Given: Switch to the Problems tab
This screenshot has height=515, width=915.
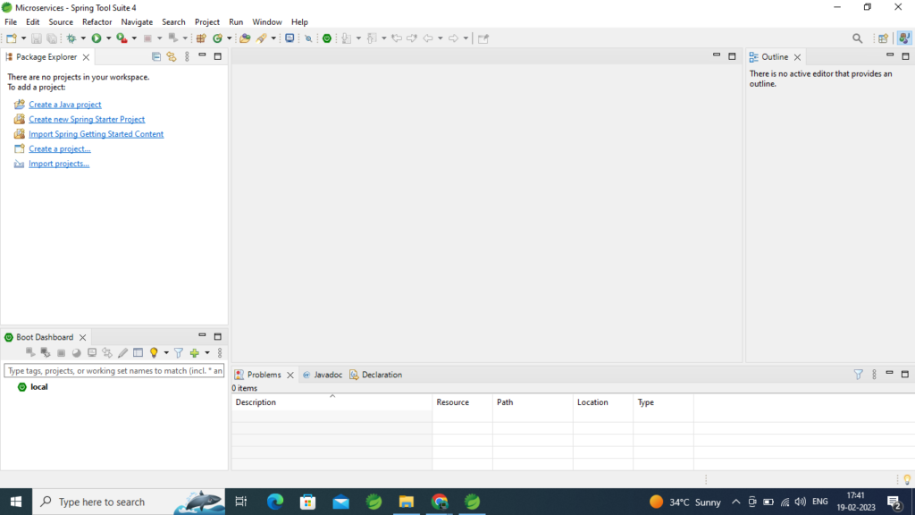Looking at the screenshot, I should point(264,375).
